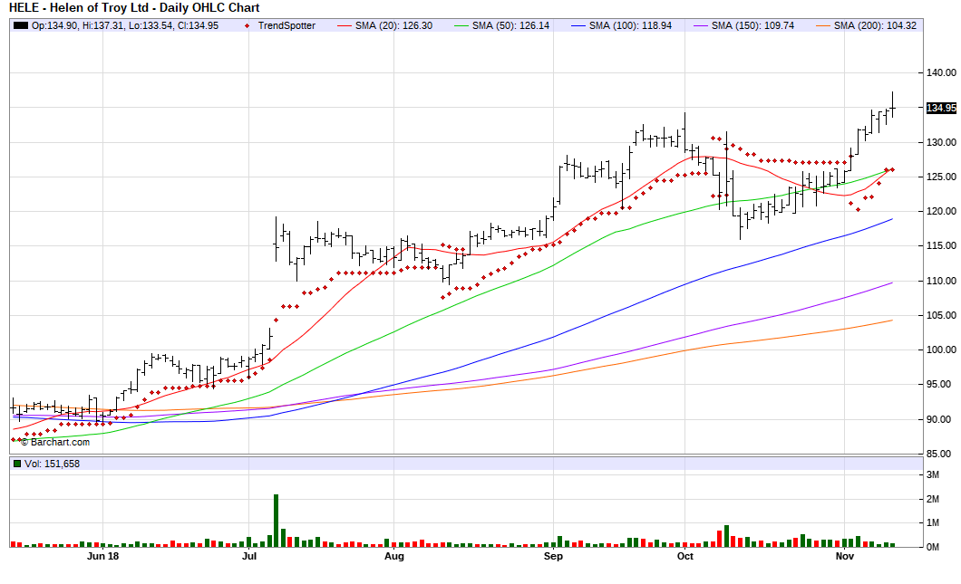This screenshot has height=584, width=961.
Task: Select the SMA (50): 126.14 legend entry
Action: 510,25
